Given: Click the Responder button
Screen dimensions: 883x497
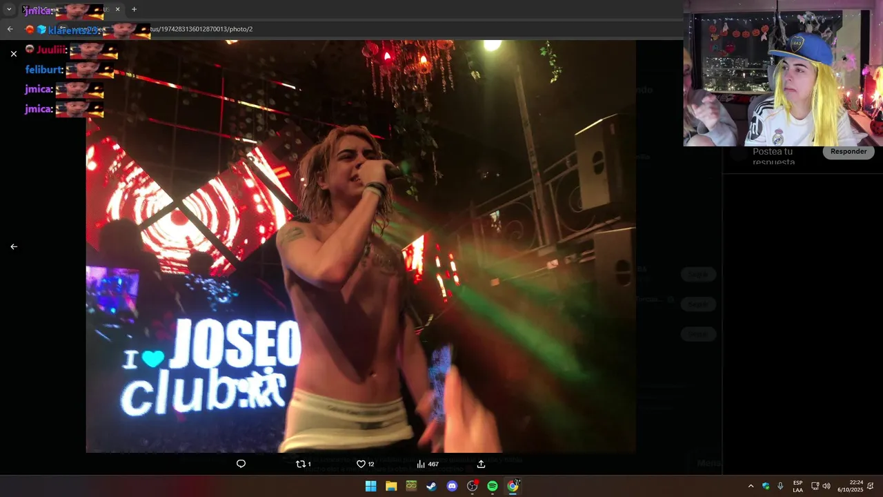Looking at the screenshot, I should coord(849,152).
